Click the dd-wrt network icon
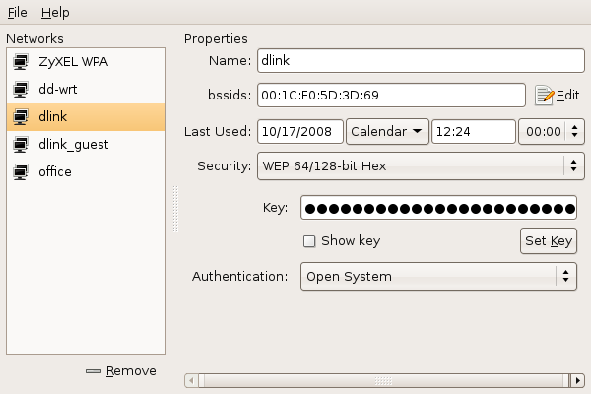This screenshot has height=394, width=591. [x=20, y=90]
